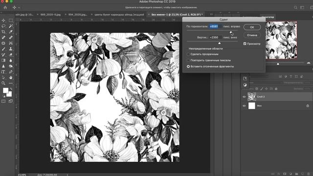This screenshot has width=313, height=176.
Task: Switch to the 989_2020-0.jpg tab
Action: tap(50, 15)
